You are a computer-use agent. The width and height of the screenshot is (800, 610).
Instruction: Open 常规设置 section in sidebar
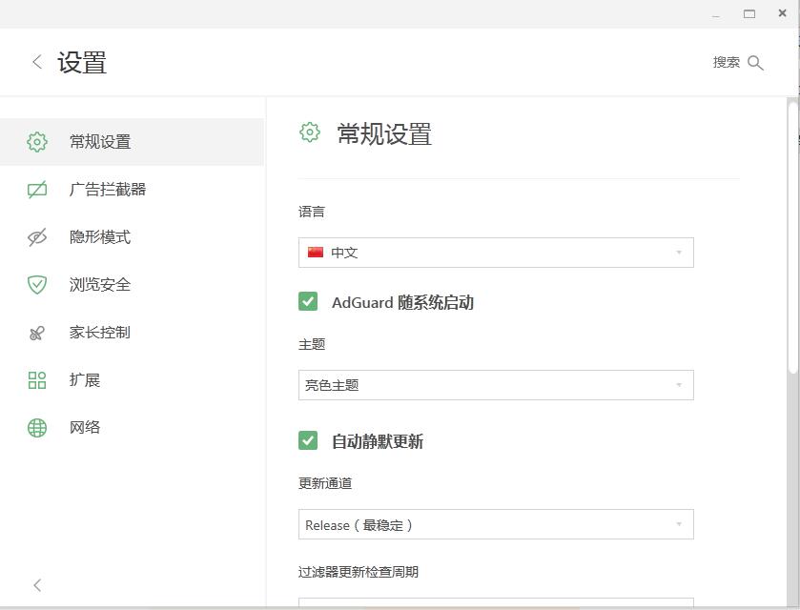pos(133,142)
